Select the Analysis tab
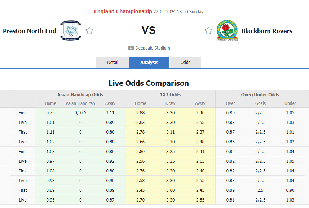 [x=149, y=62]
